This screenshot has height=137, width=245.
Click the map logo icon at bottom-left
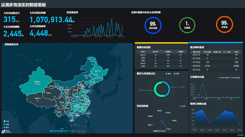pyautogui.click(x=3, y=132)
